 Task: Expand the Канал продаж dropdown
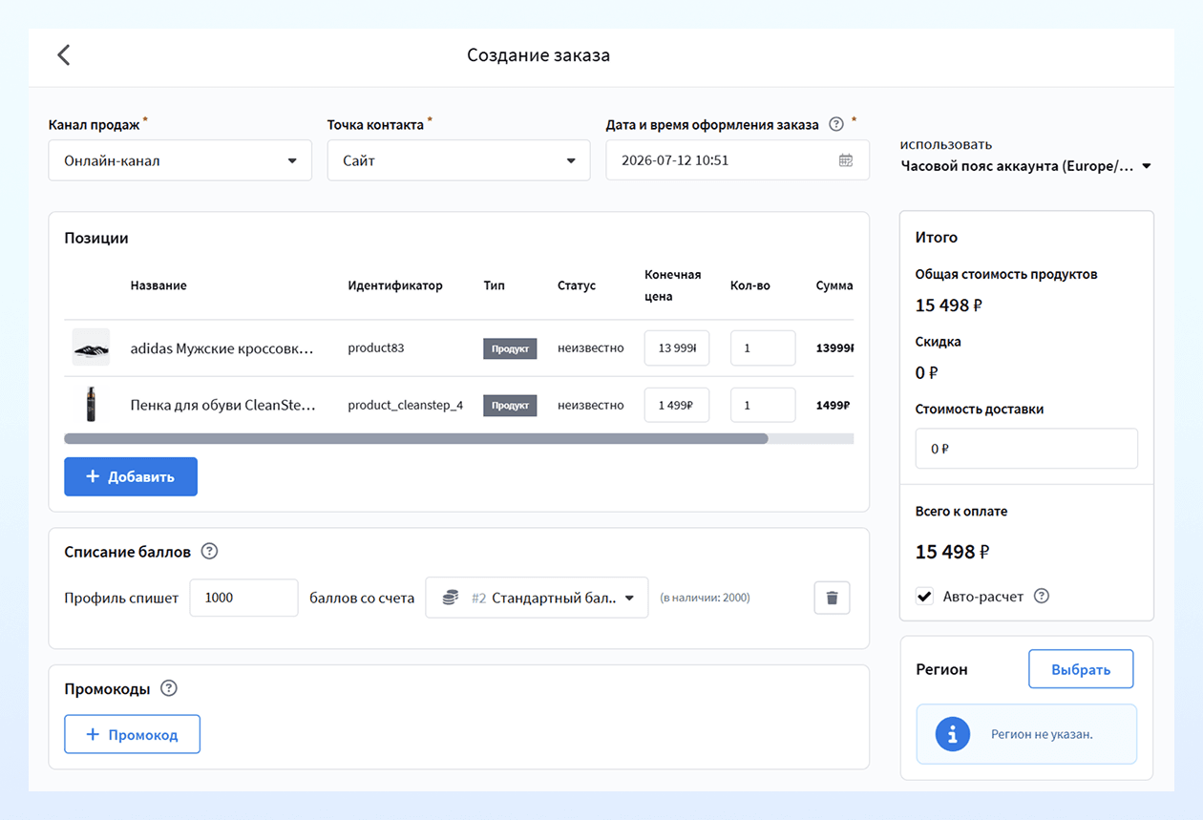180,160
